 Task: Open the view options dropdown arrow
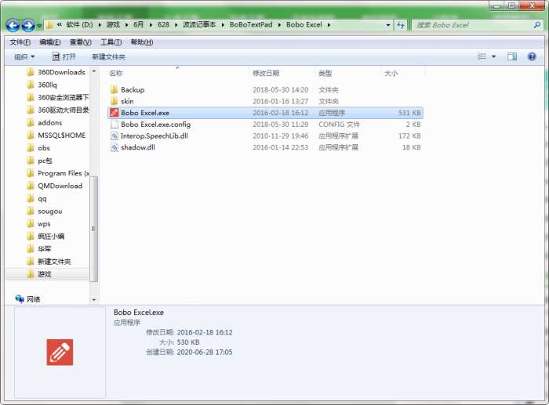493,56
